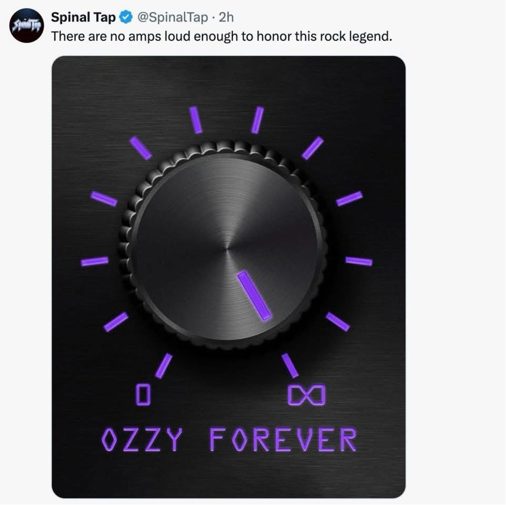506x505 pixels.
Task: Click the word OZZY under the knob
Action: pos(142,439)
